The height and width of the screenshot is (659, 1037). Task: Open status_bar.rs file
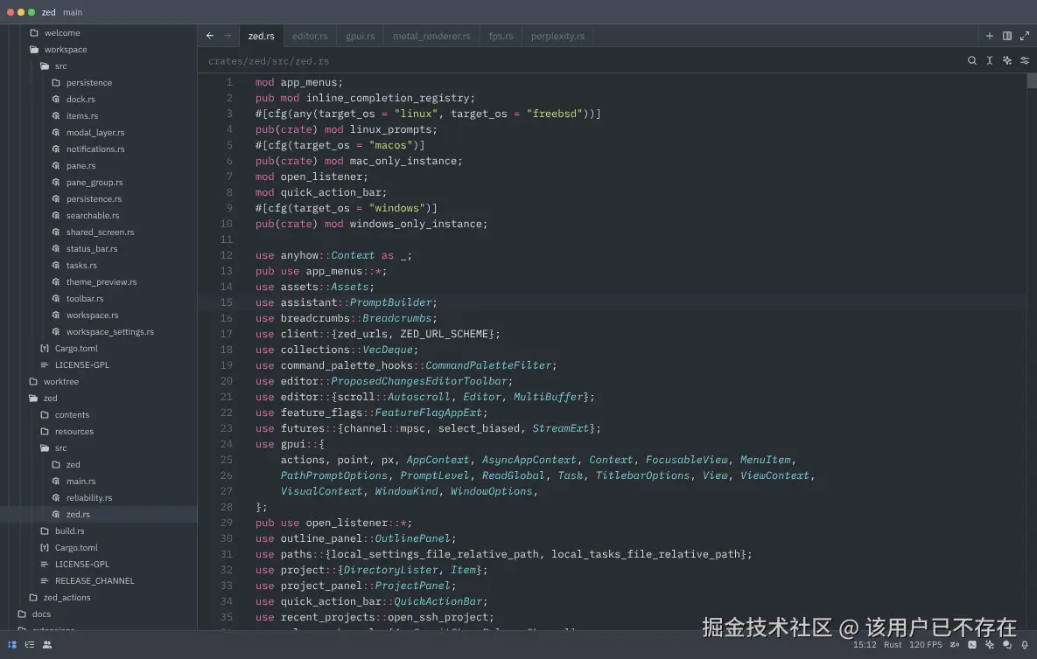(99, 249)
